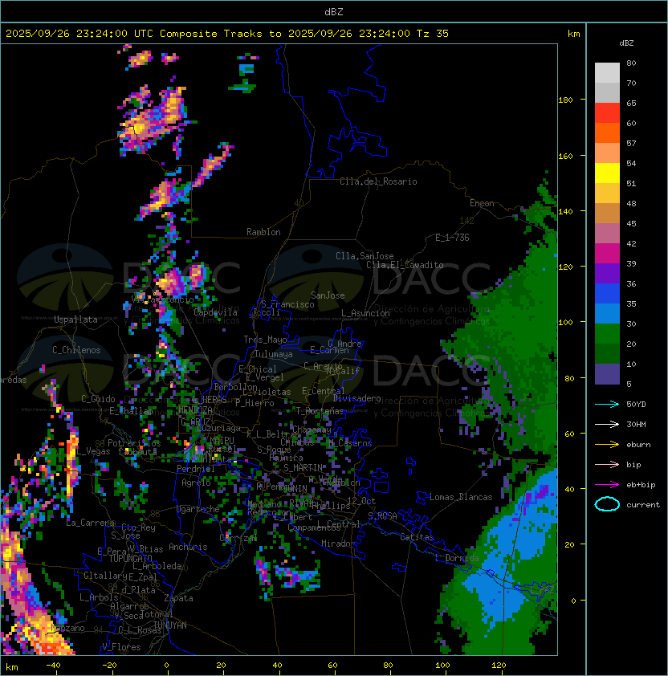Image resolution: width=668 pixels, height=676 pixels.
Task: Click the dBZ heading above the color scale
Action: point(626,43)
